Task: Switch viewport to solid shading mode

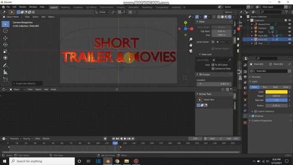Action: (222, 17)
